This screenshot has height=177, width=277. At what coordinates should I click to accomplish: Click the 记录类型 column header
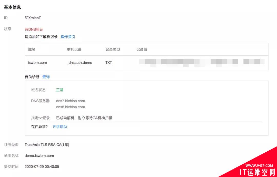113,50
